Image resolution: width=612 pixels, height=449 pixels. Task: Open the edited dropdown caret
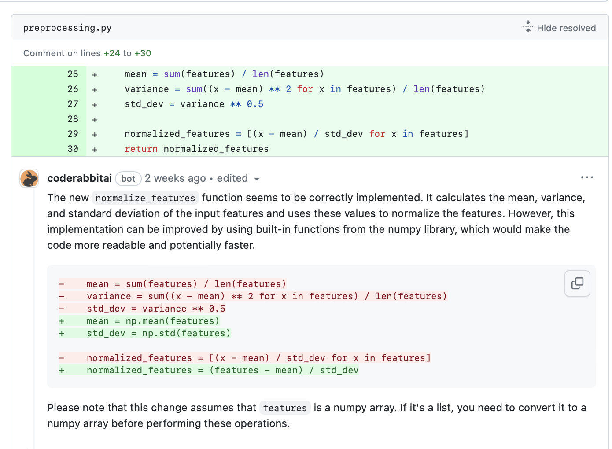tap(258, 179)
